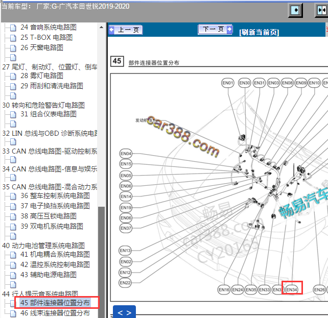This screenshot has height=318, width=328.
Task: Open 38 高压互锁电路图
Action: click(x=49, y=216)
